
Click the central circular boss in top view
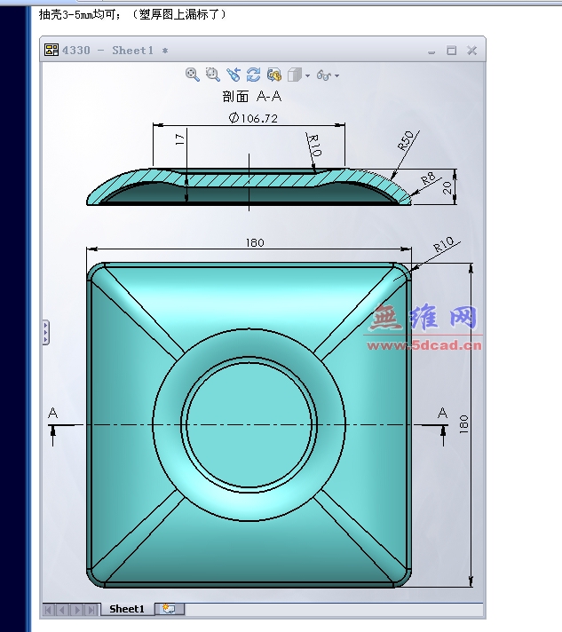point(249,424)
